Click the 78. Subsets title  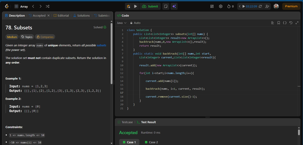(19, 27)
